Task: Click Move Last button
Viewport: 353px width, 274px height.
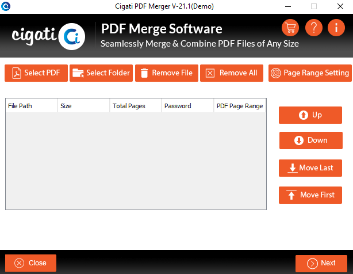Action: [x=310, y=168]
